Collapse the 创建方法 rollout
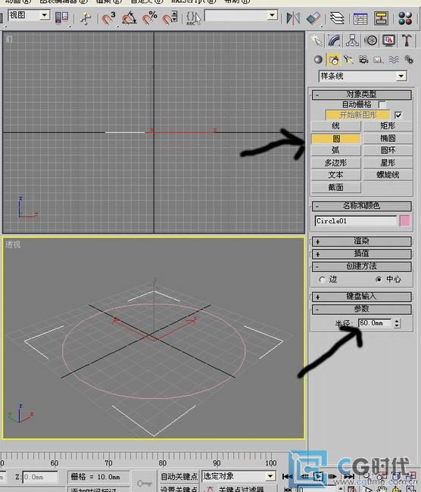This screenshot has width=421, height=492. tap(362, 266)
